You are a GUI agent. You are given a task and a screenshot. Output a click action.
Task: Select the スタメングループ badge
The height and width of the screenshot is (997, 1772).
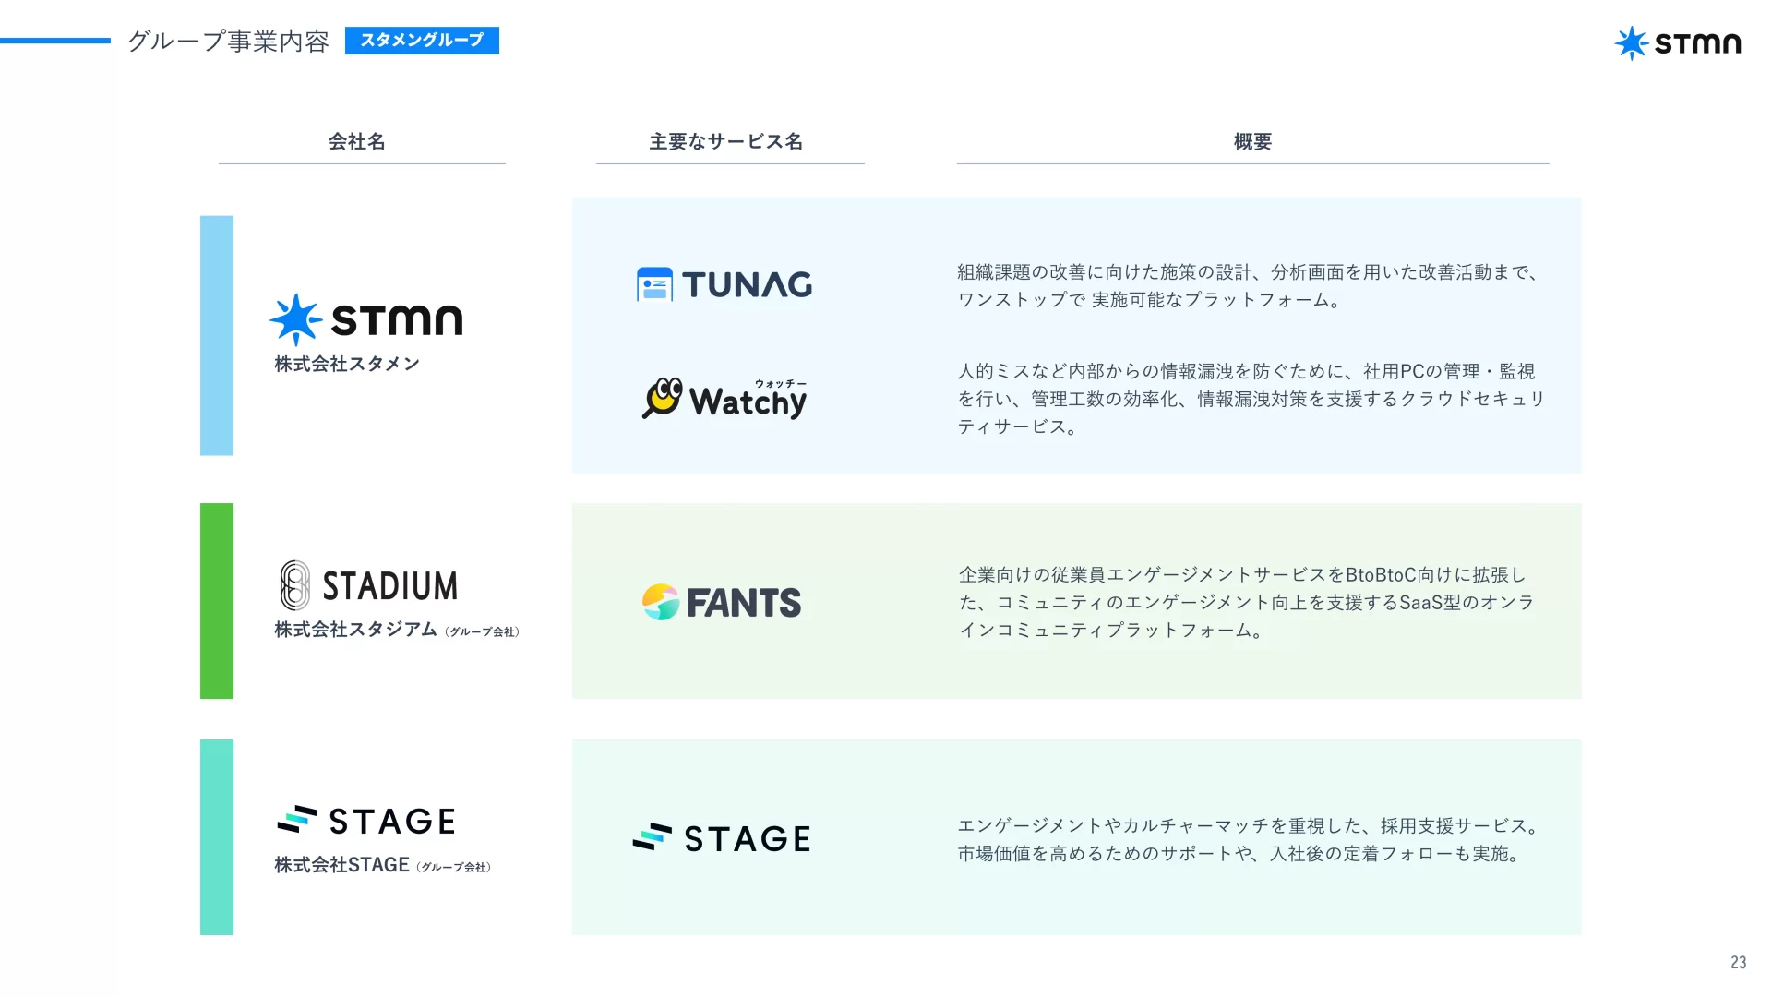[421, 41]
